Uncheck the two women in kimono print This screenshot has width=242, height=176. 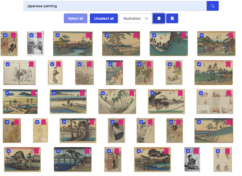click(x=5, y=35)
